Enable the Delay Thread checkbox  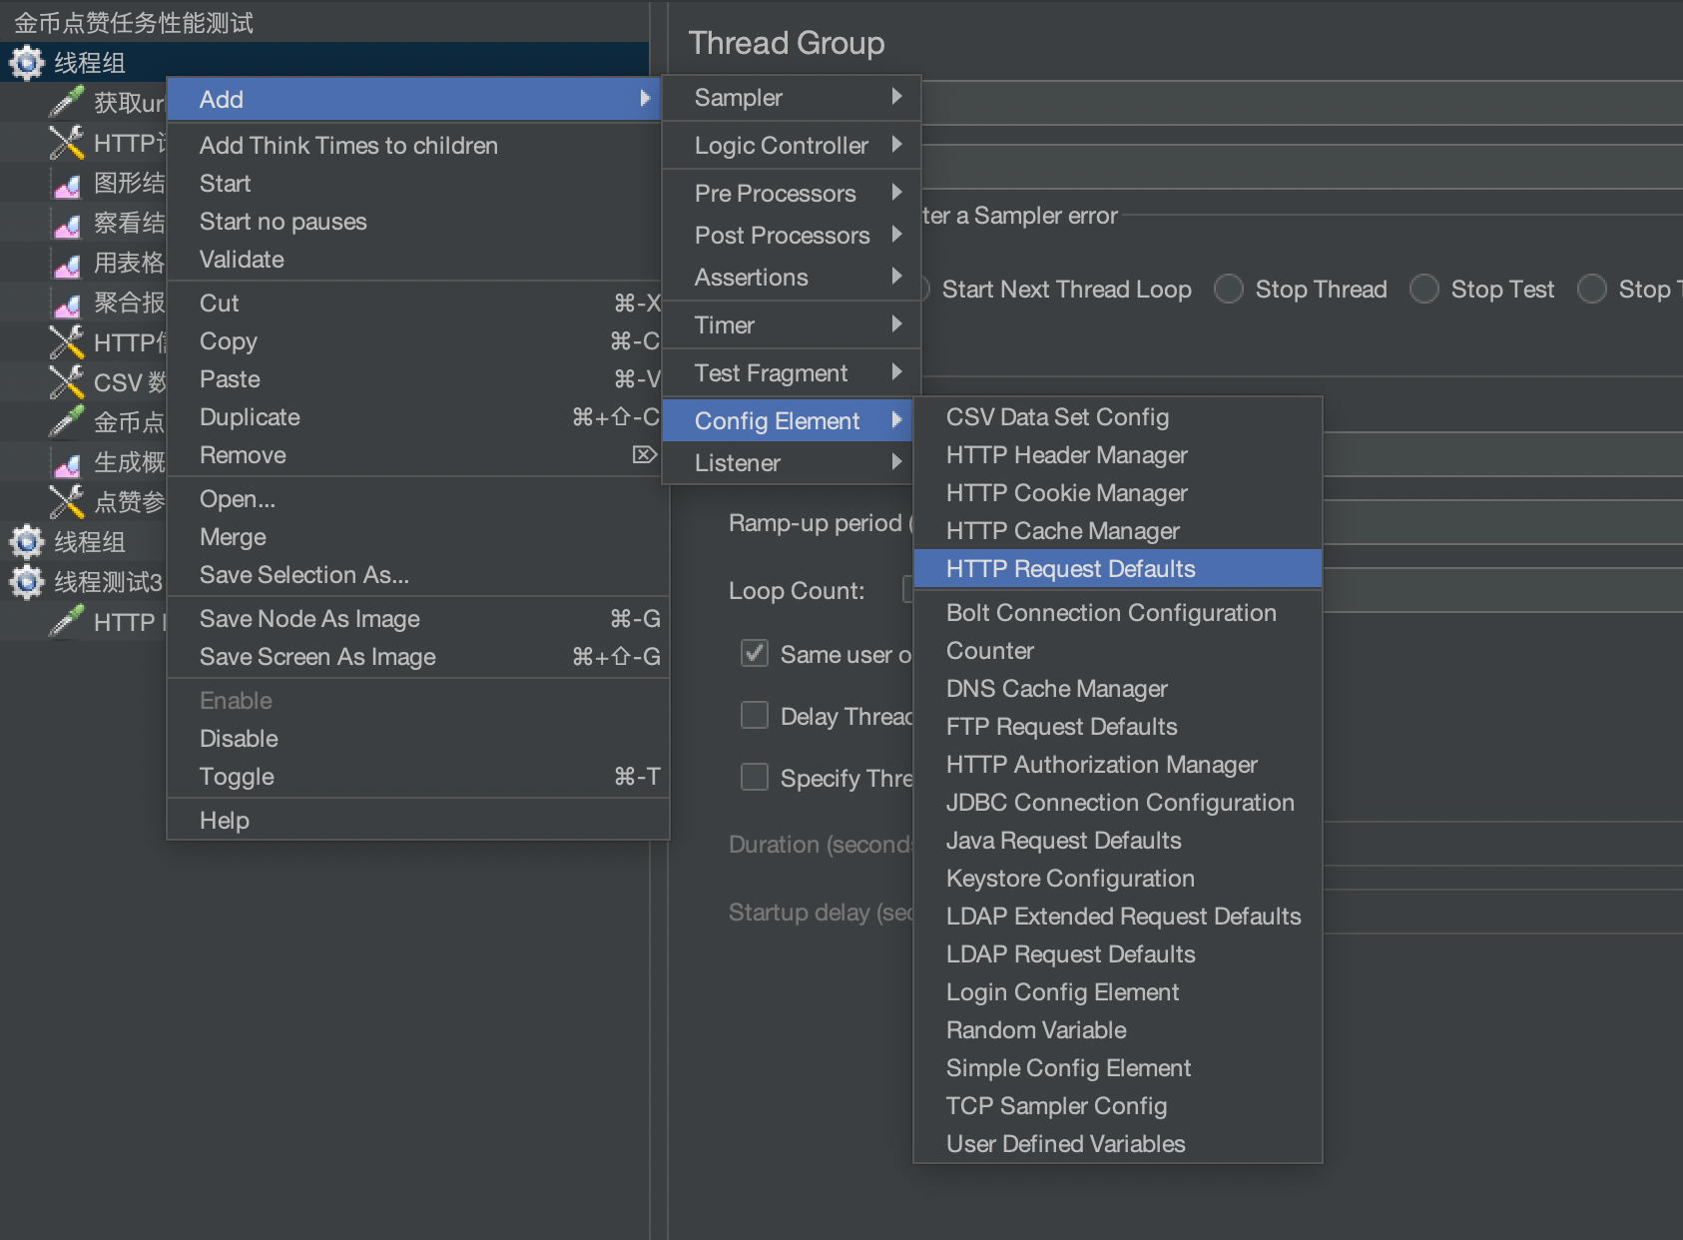755,716
